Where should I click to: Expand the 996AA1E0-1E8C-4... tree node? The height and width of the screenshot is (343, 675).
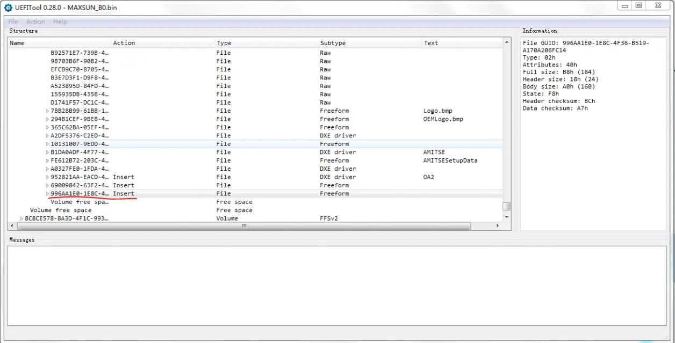(47, 194)
